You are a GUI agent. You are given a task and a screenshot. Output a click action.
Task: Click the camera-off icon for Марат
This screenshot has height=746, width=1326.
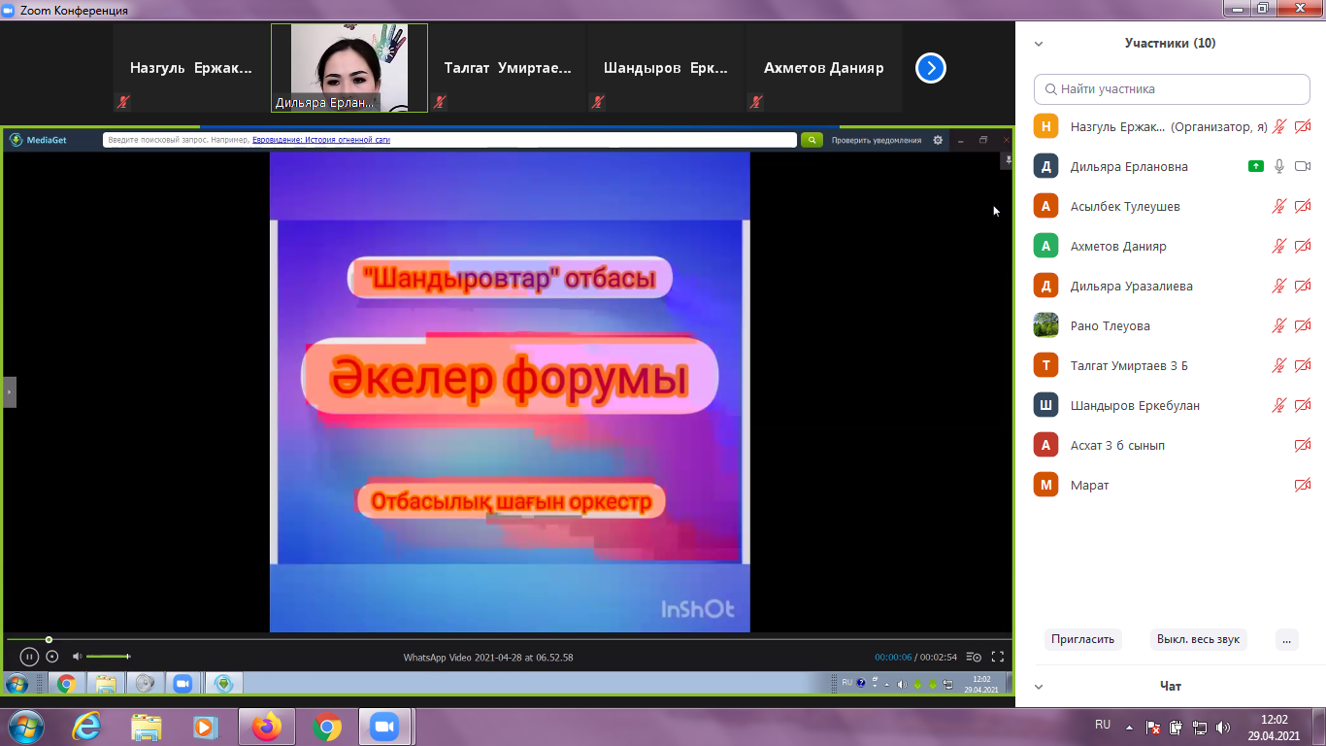1303,485
